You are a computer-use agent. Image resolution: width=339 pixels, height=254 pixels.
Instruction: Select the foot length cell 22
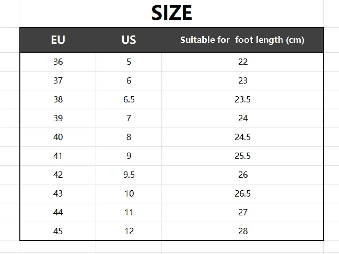(x=242, y=62)
